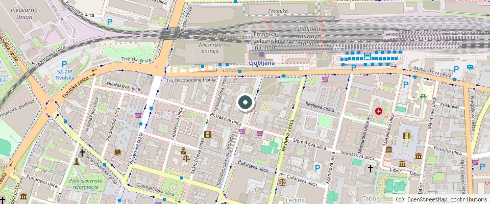This screenshot has width=490, height=204.
Task: Click the cinema icon by Miklošičeva cesta
Action: point(208,134)
